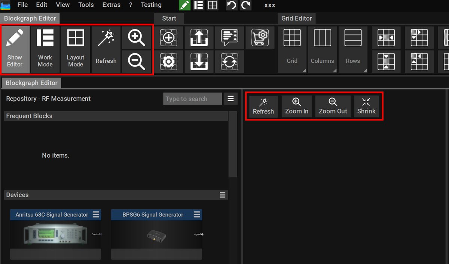Screen dimensions: 449x264
Task: Click the Zoom Out canvas button
Action: (333, 107)
